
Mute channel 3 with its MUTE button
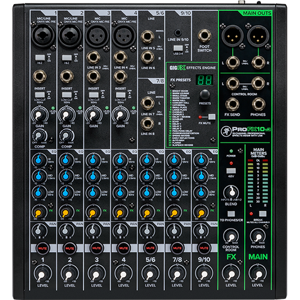tap(97, 248)
